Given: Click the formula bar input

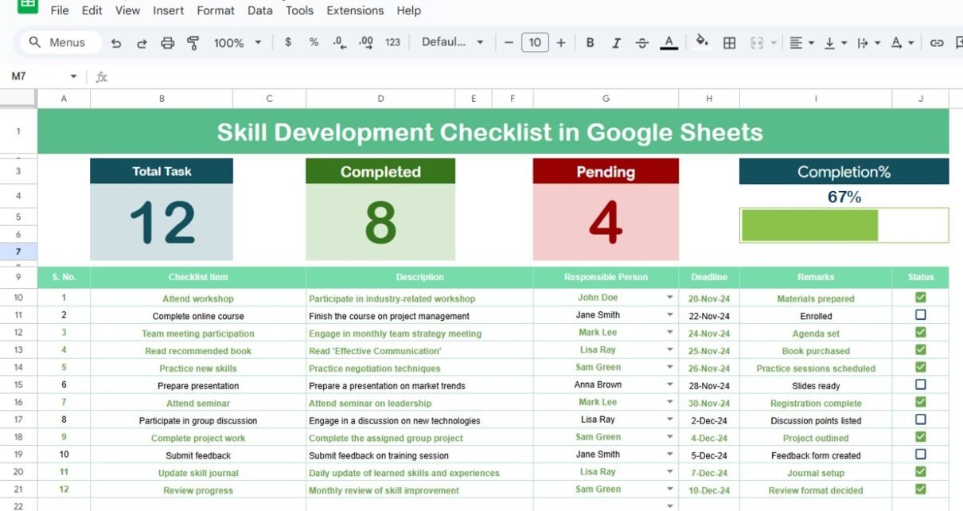Looking at the screenshot, I should (533, 77).
